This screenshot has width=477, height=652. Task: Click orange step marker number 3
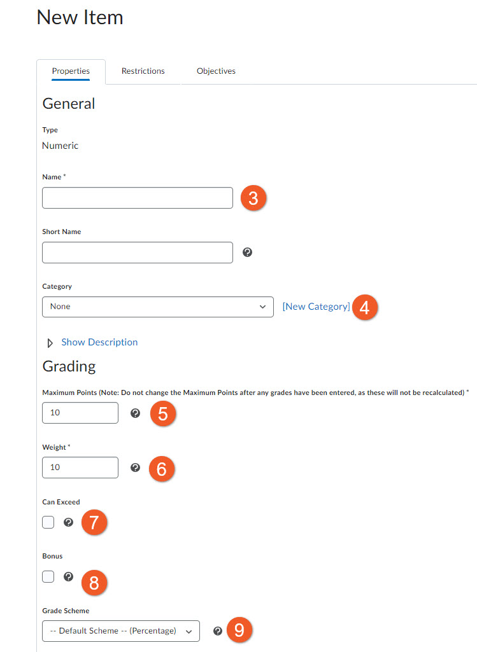(x=253, y=198)
